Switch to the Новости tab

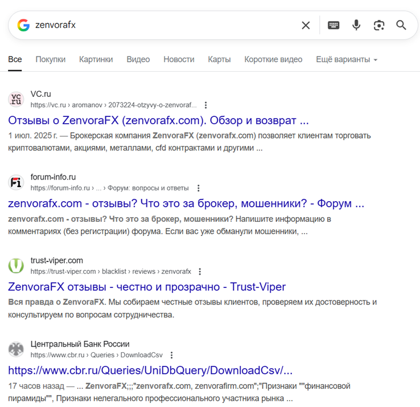click(179, 59)
